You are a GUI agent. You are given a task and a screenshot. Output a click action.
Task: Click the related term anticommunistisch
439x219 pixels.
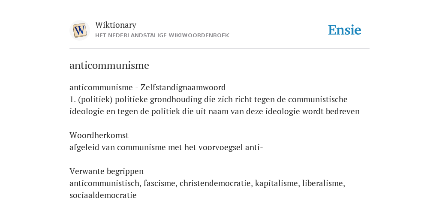(105, 183)
